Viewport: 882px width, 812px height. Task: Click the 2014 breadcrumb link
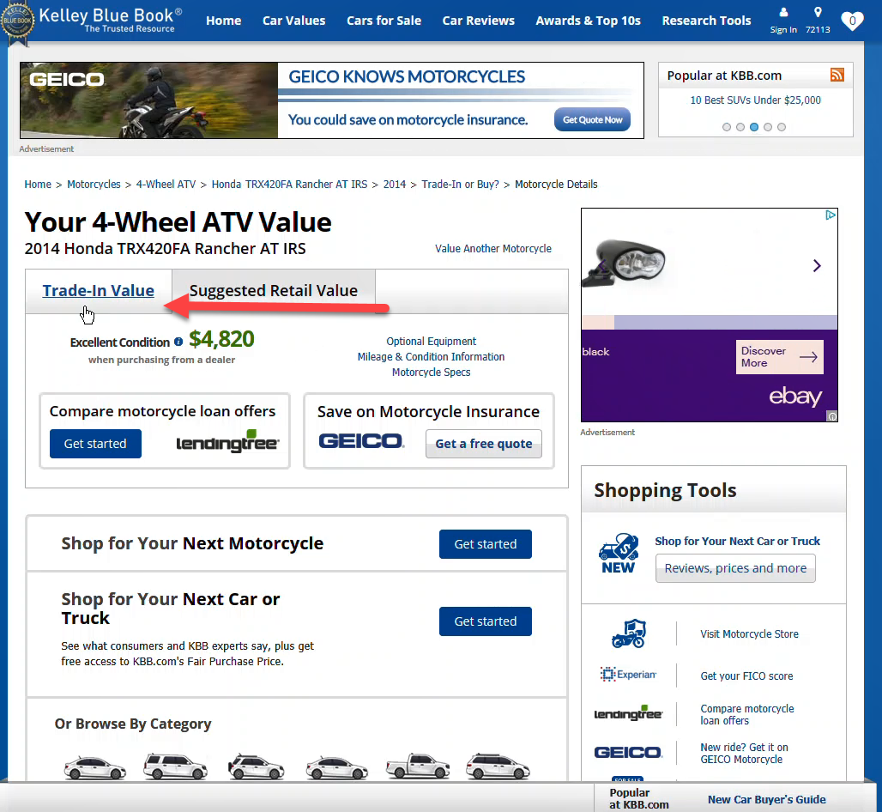coord(395,185)
